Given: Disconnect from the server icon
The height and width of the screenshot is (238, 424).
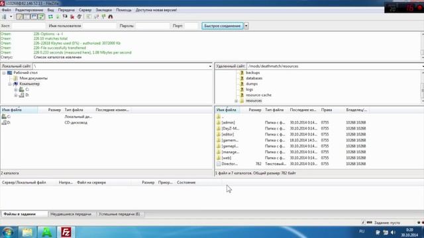Looking at the screenshot, I should 72,17.
